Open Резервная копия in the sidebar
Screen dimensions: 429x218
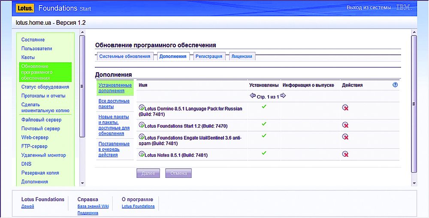[40, 173]
